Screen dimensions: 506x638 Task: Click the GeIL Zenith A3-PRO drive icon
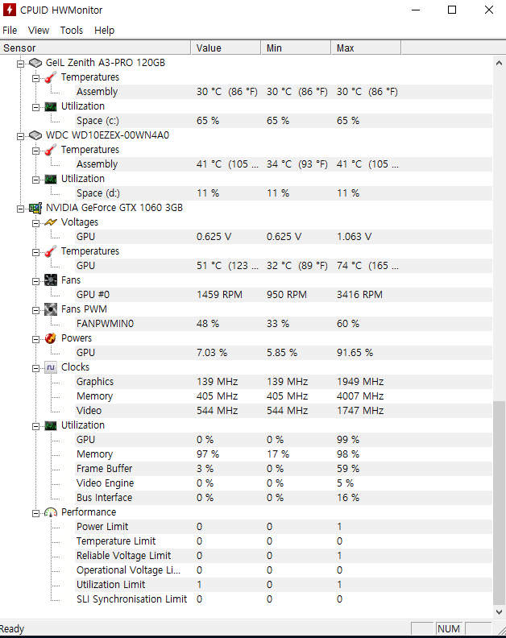(x=35, y=63)
